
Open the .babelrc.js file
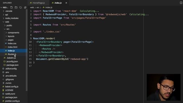tap(11, 58)
